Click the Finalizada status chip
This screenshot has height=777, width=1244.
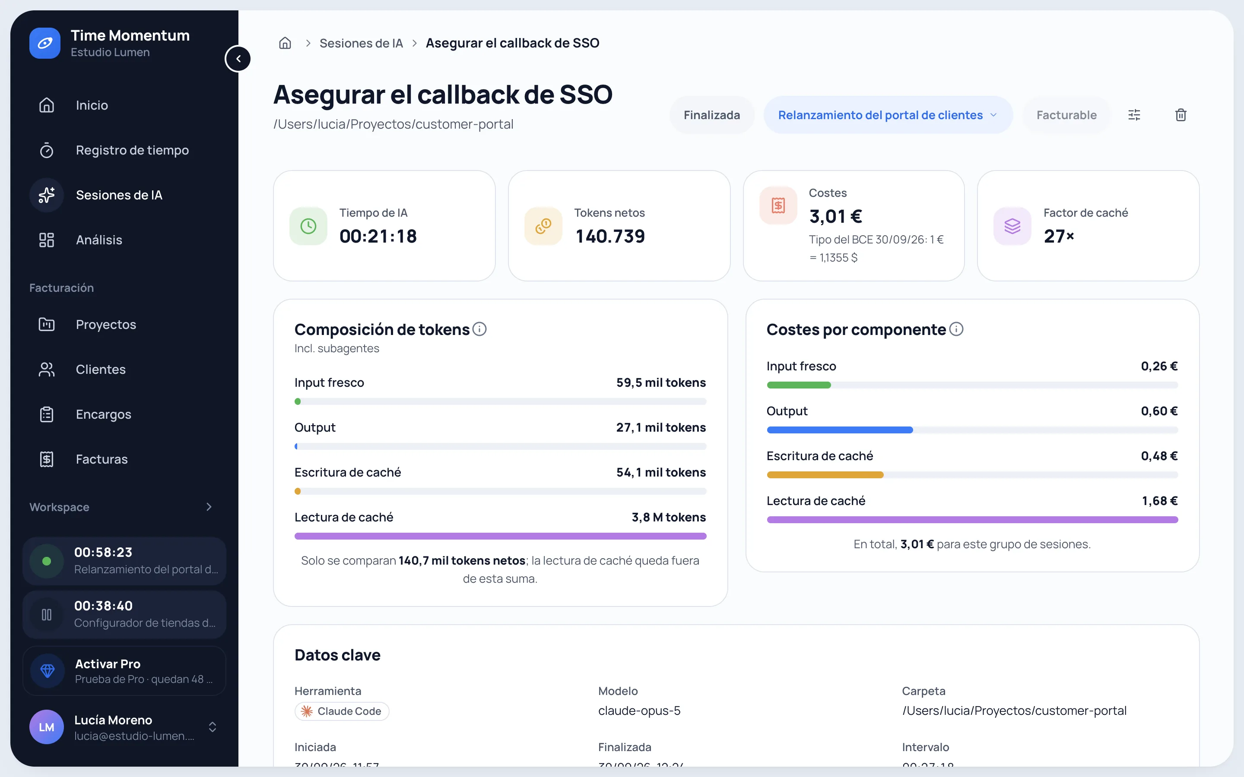click(711, 115)
